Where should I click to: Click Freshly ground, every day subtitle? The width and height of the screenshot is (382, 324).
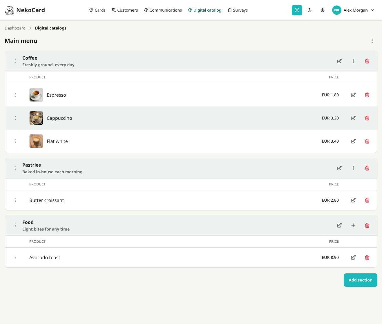tap(48, 65)
